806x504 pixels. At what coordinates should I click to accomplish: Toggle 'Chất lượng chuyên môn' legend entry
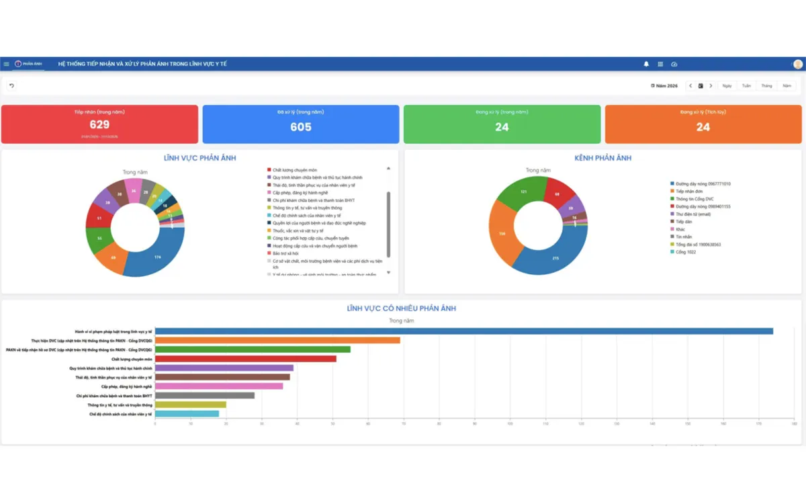click(294, 170)
